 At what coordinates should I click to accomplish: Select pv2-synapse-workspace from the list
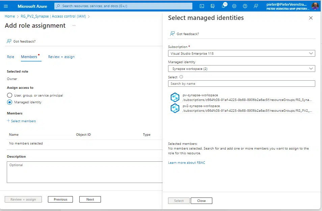pos(242,108)
